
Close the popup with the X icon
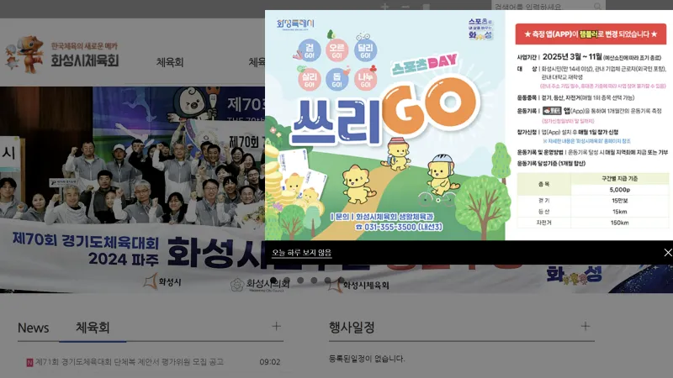pos(668,253)
